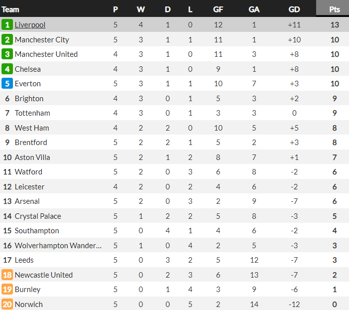This screenshot has width=349, height=310.
Task: Select the Manchester City team name
Action: point(42,40)
